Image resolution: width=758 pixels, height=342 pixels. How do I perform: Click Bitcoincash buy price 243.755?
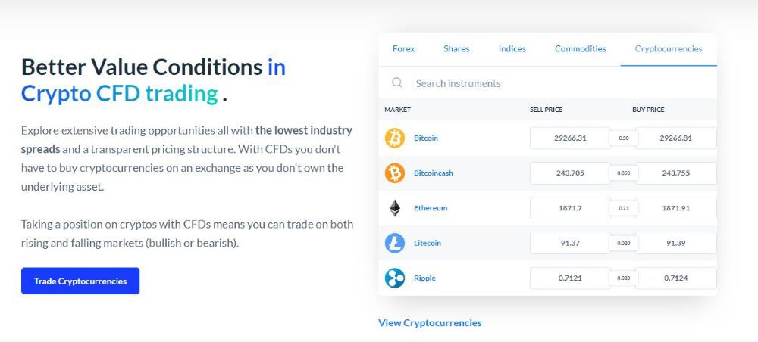pos(675,173)
